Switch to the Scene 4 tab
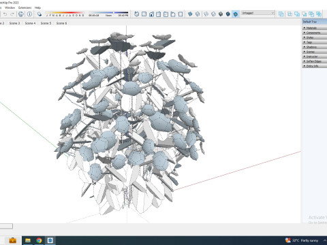The width and height of the screenshot is (327, 245). [x=30, y=23]
